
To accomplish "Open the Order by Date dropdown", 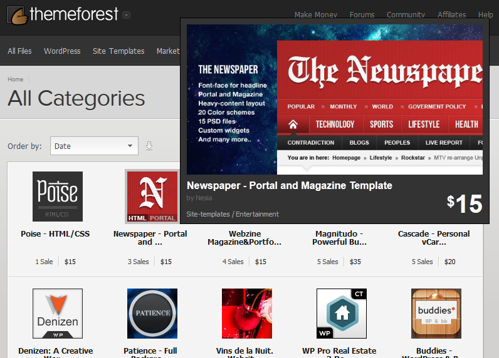I will [94, 146].
